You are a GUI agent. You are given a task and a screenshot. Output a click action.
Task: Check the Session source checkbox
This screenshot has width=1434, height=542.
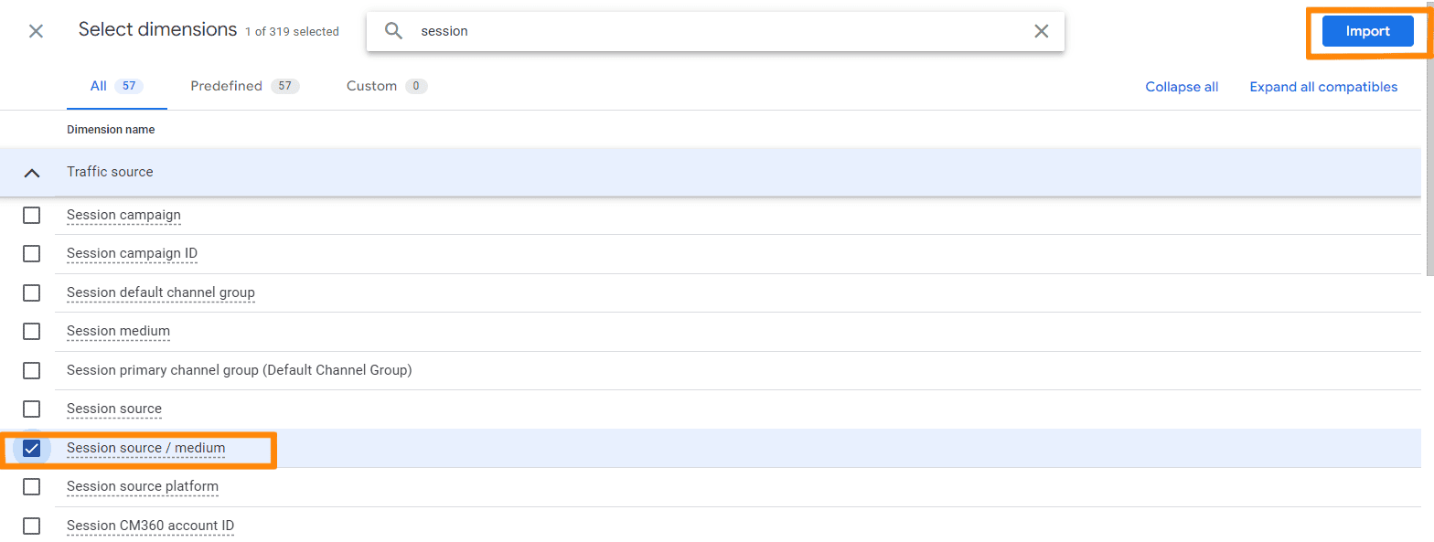(x=31, y=409)
